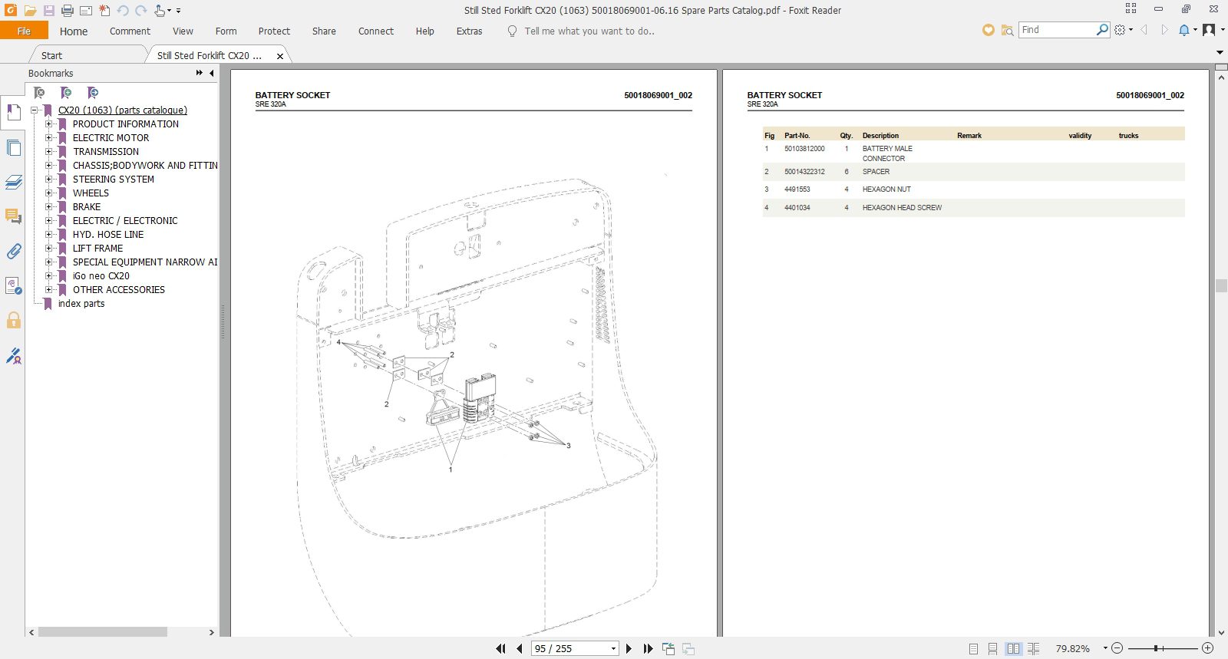This screenshot has width=1228, height=659.
Task: Click the magnifier icon in the Find box
Action: [x=1102, y=30]
